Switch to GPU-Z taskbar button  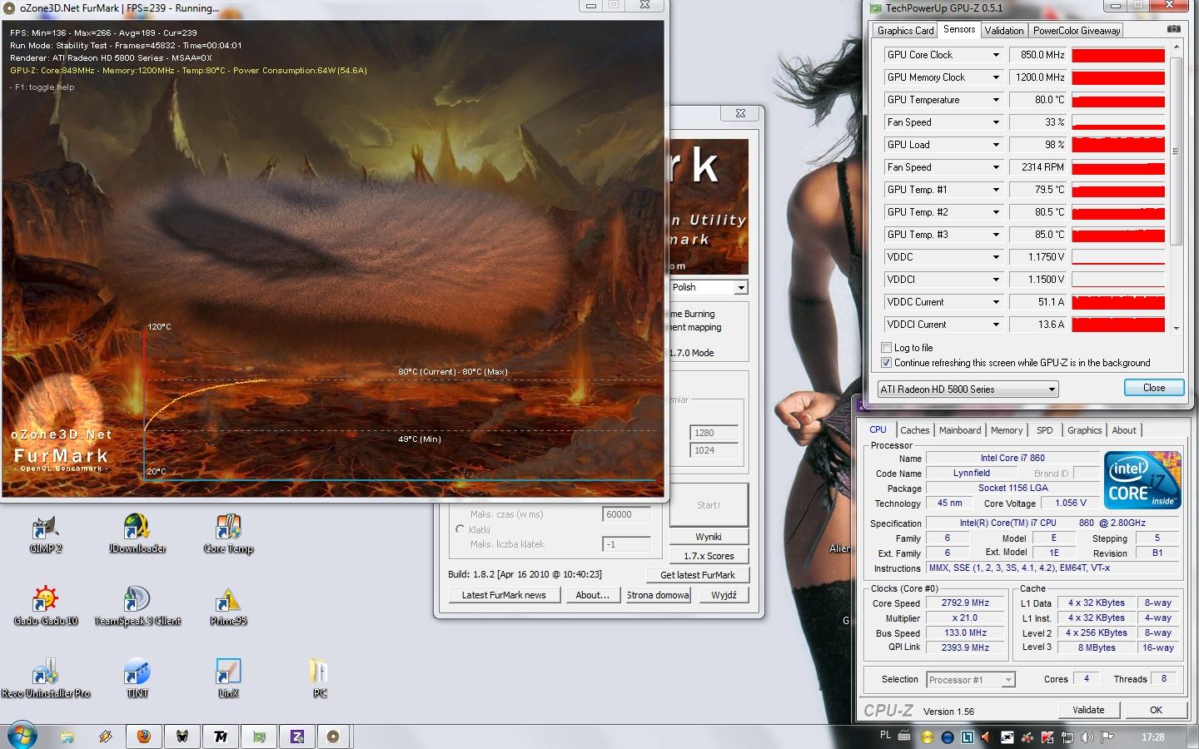click(259, 737)
